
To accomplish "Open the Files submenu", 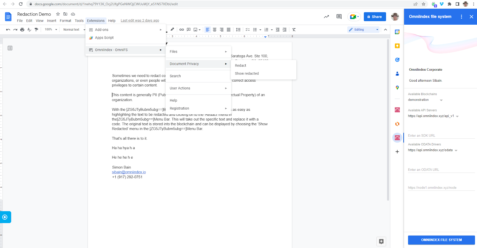I will (198, 52).
